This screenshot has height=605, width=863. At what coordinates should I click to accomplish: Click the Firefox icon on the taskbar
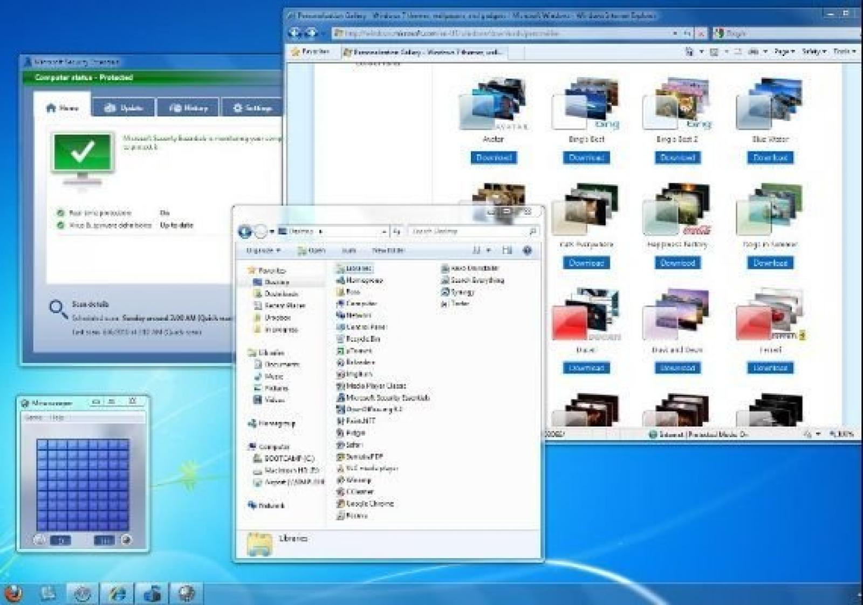tap(13, 593)
